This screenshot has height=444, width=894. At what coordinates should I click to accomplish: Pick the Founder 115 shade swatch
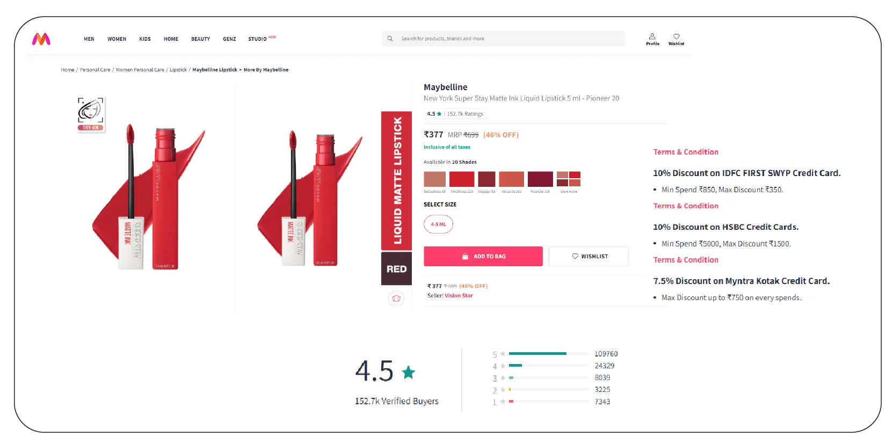540,179
